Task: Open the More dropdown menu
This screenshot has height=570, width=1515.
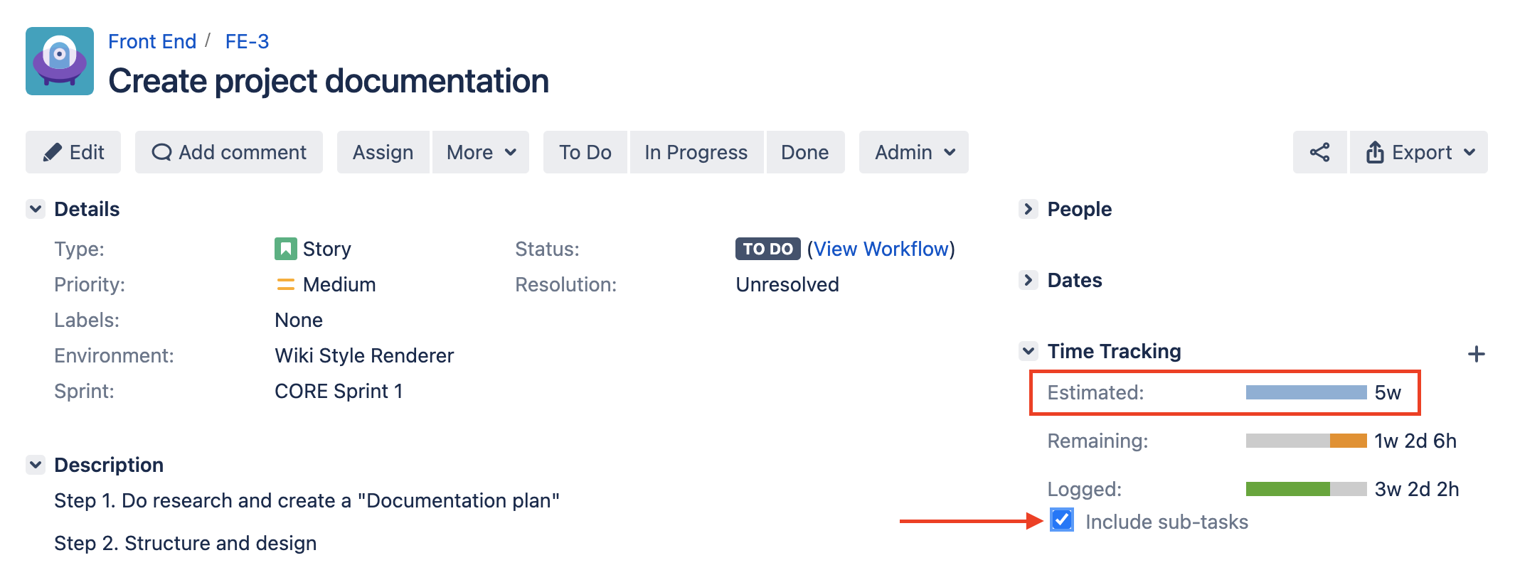Action: pos(481,152)
